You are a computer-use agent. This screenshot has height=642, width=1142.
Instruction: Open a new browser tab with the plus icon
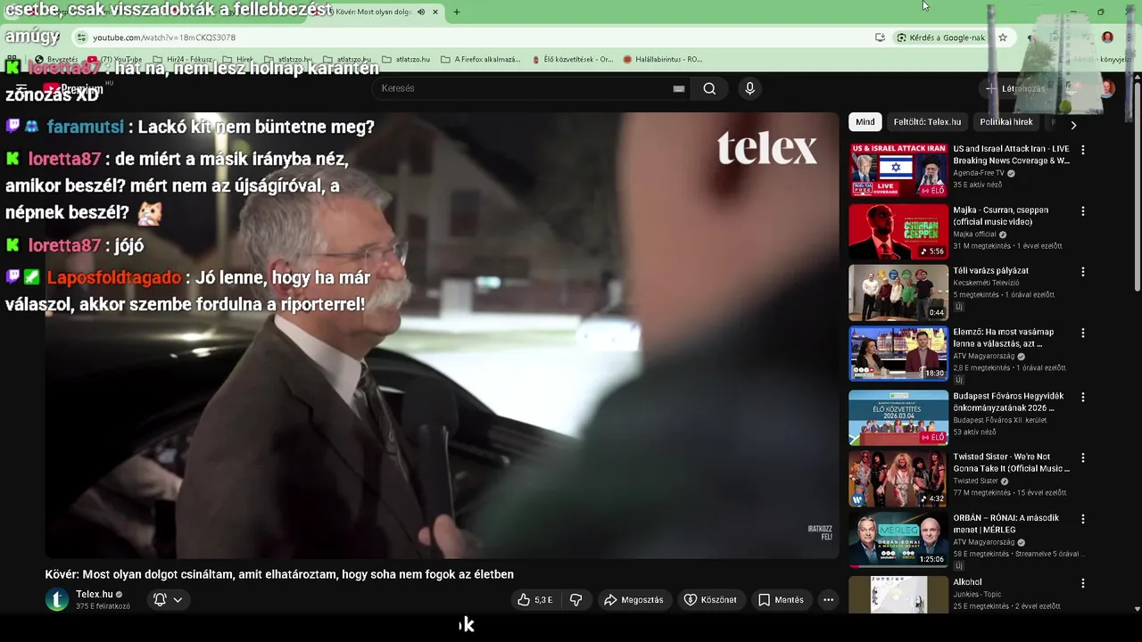pos(457,12)
